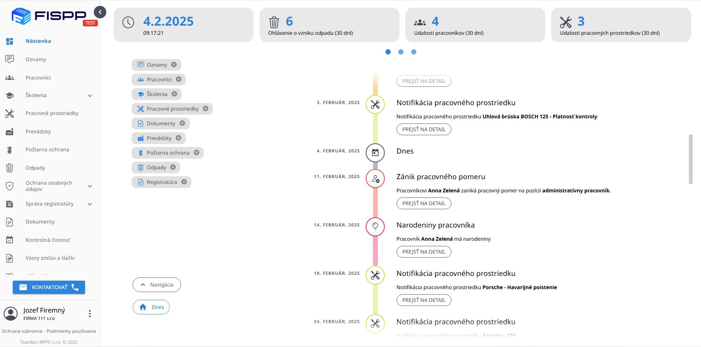Jump to today with Dnes button
701x347 pixels.
click(151, 307)
